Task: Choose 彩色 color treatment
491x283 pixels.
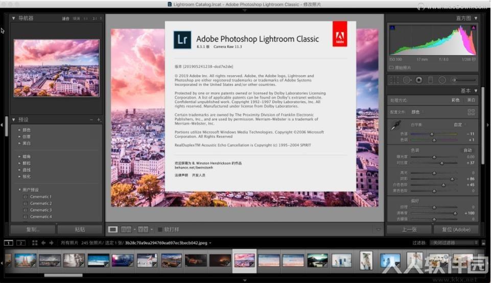Action: (x=455, y=100)
